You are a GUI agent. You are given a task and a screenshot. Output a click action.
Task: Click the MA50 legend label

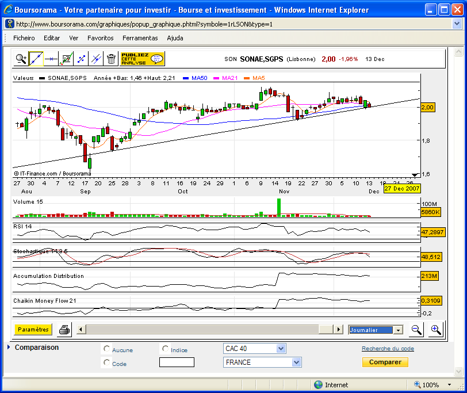199,78
